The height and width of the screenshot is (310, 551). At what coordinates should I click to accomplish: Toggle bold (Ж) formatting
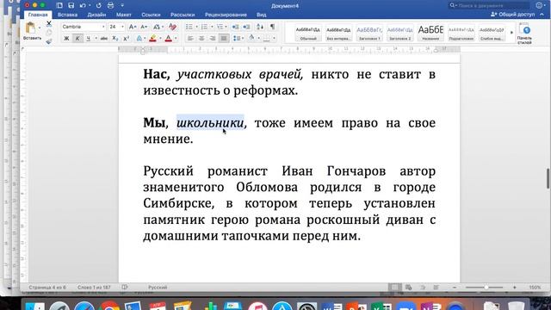[66, 38]
